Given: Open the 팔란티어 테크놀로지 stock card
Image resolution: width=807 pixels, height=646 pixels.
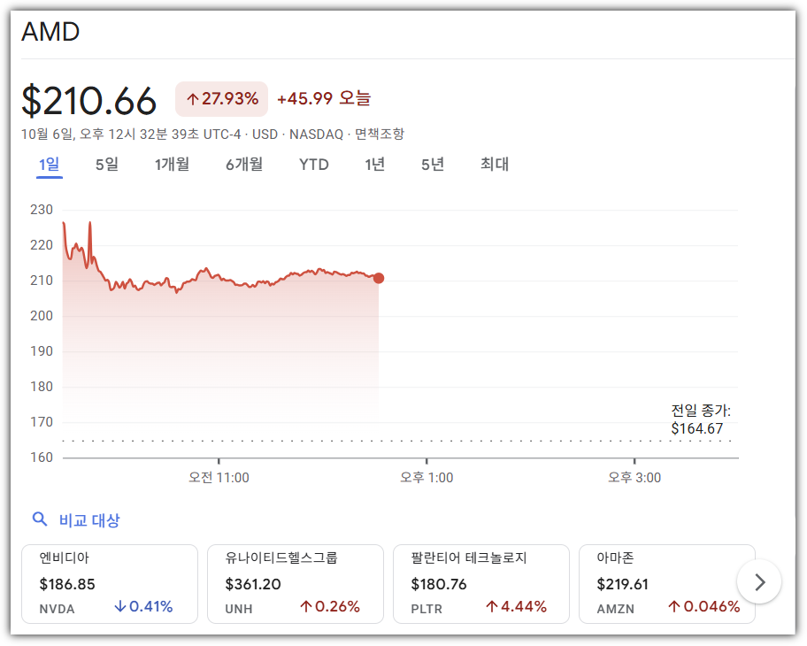Looking at the screenshot, I should tap(480, 584).
